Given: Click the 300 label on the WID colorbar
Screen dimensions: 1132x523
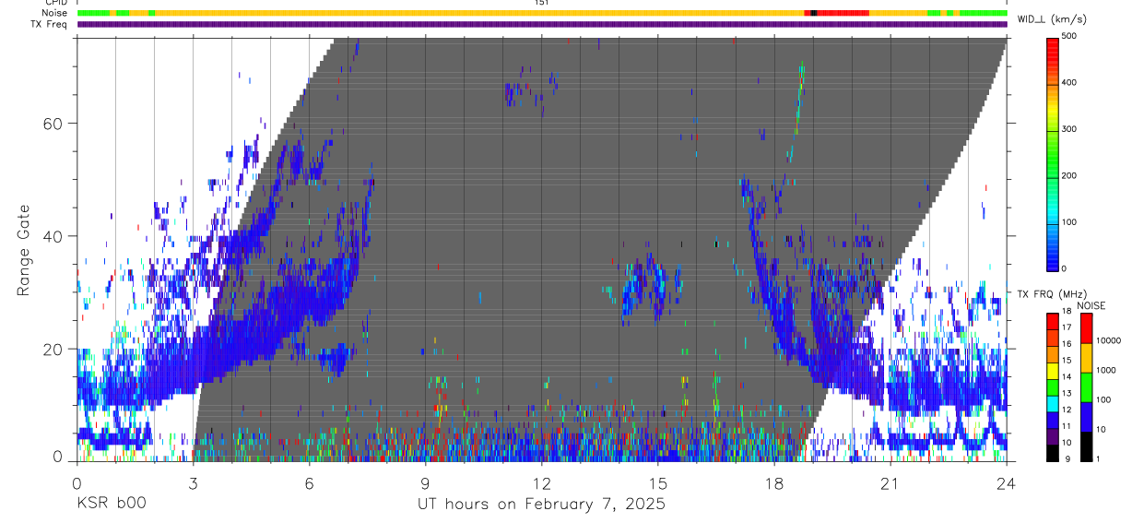Looking at the screenshot, I should tap(1069, 129).
